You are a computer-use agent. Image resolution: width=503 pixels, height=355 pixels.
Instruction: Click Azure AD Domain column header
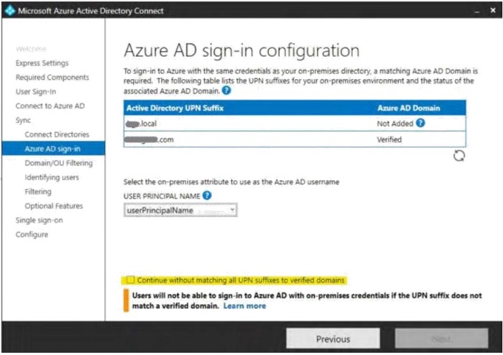[409, 108]
